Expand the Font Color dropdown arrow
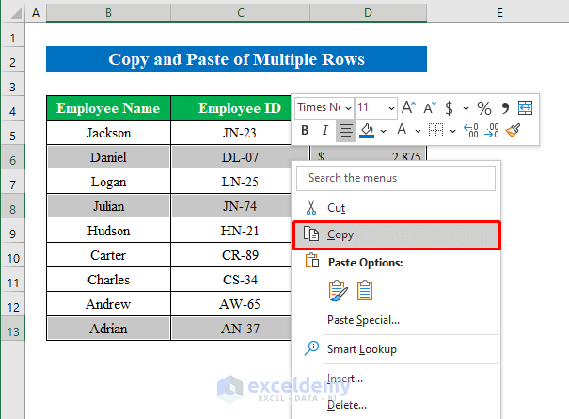This screenshot has width=569, height=419. click(x=418, y=131)
